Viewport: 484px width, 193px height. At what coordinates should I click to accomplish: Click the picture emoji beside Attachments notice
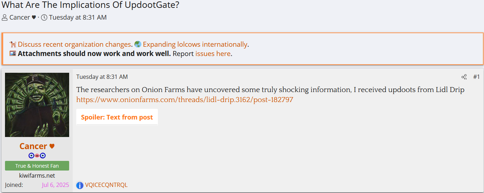13,54
